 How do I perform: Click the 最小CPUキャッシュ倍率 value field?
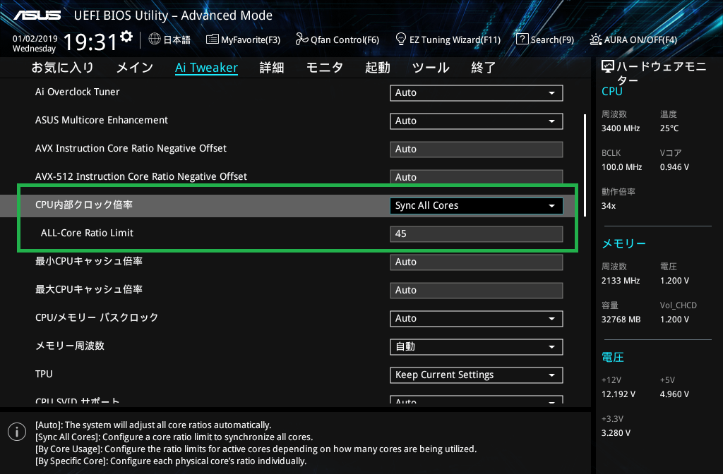click(x=477, y=262)
